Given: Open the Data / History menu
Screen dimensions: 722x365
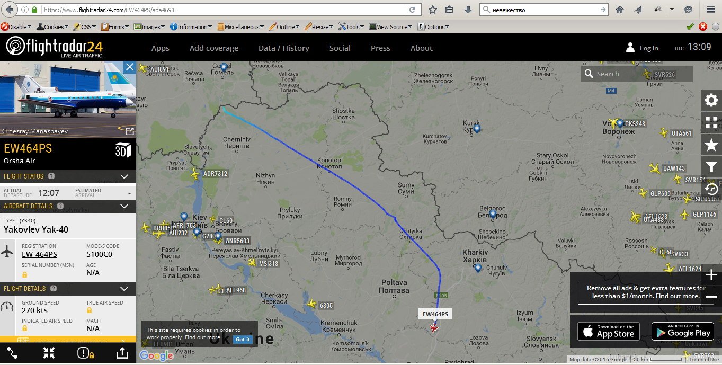Looking at the screenshot, I should tap(284, 48).
